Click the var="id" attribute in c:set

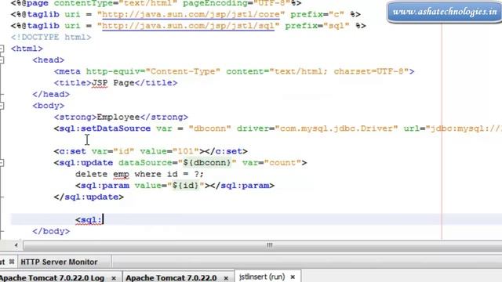coord(113,151)
